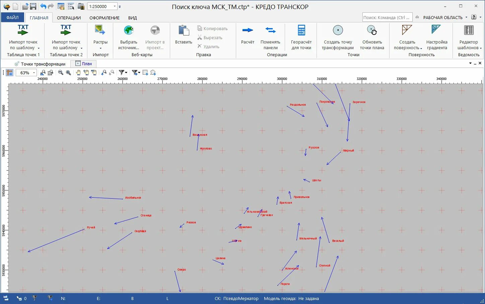Click the zoom in magnifier icon

click(68, 73)
